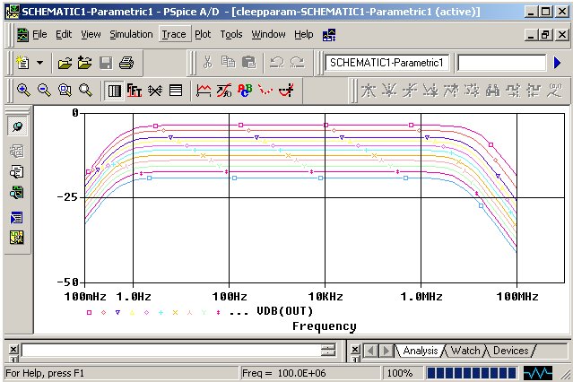Switch to the Analysis tab
The height and width of the screenshot is (382, 573).
pyautogui.click(x=421, y=351)
